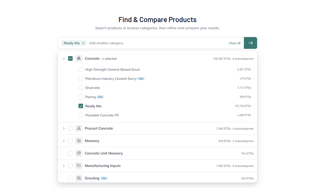Check the Precast Concrete checkbox
The height and width of the screenshot is (188, 315).
click(70, 128)
